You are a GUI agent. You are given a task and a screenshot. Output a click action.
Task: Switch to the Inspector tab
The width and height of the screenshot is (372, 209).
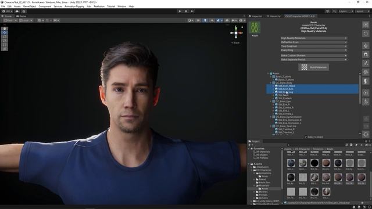[255, 16]
